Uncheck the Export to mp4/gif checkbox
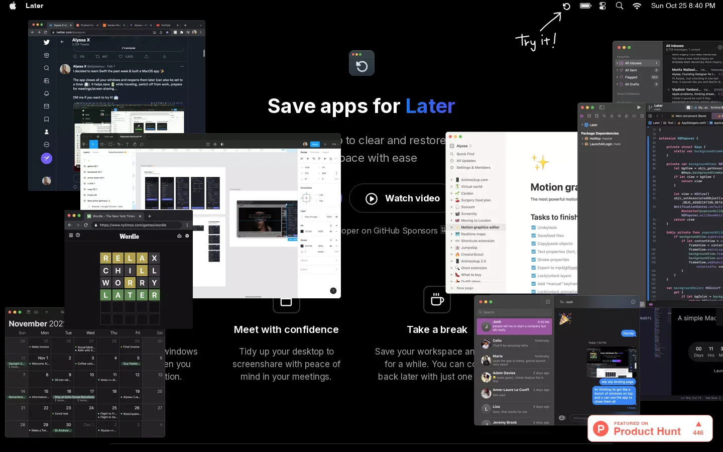The height and width of the screenshot is (452, 723). (533, 268)
